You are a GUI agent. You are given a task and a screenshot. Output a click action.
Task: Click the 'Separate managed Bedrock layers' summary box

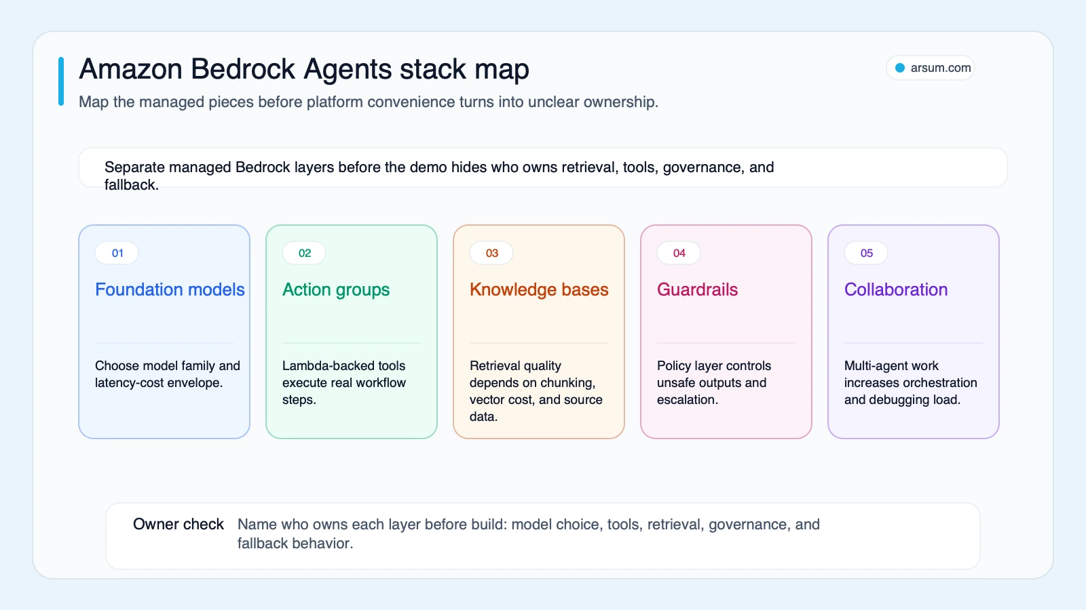point(543,167)
